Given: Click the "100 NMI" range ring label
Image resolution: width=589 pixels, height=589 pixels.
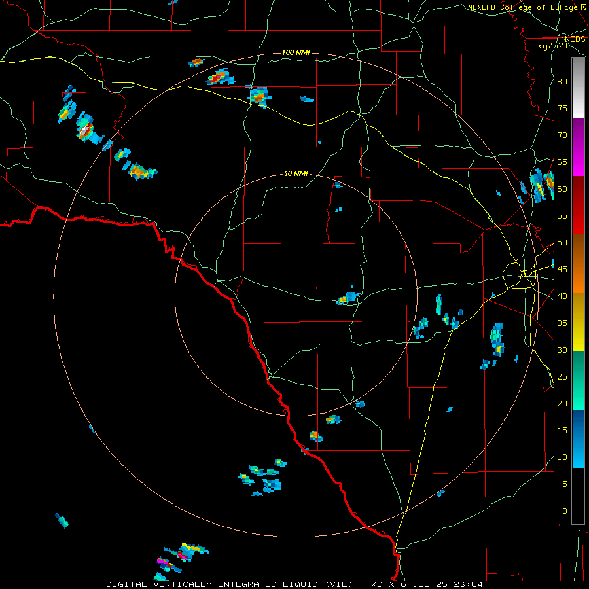Looking at the screenshot, I should 296,52.
